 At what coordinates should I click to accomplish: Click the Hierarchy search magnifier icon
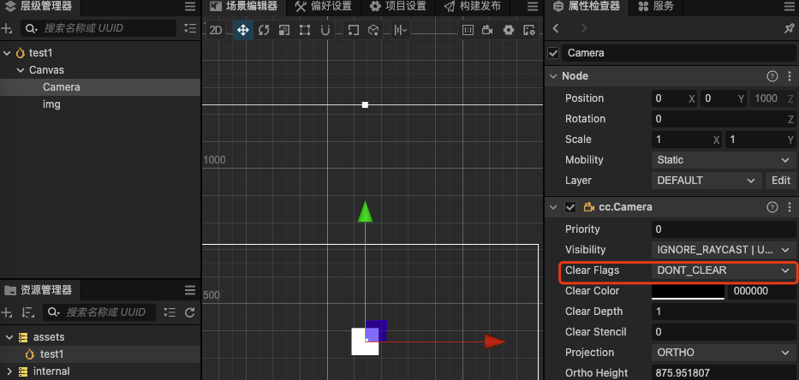[x=32, y=28]
